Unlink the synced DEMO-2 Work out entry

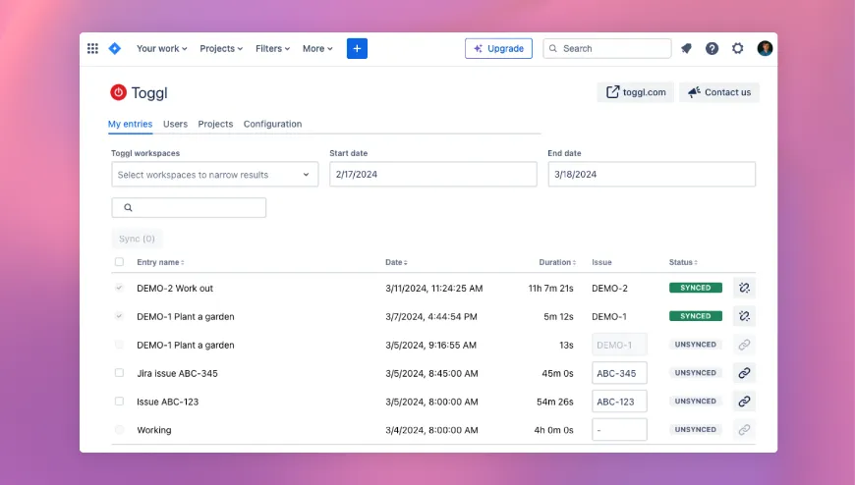click(744, 289)
